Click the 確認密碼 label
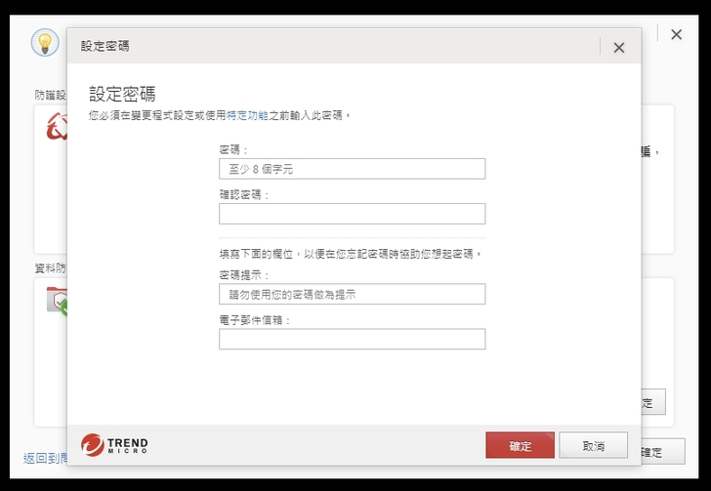This screenshot has height=491, width=711. (x=244, y=195)
